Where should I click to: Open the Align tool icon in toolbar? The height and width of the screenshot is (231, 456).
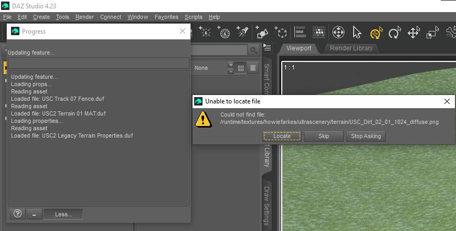click(300, 32)
